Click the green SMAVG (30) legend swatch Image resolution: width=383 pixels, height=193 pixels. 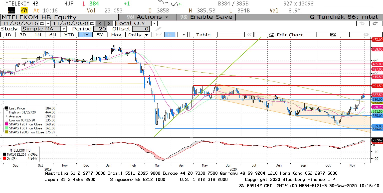click(x=6, y=128)
